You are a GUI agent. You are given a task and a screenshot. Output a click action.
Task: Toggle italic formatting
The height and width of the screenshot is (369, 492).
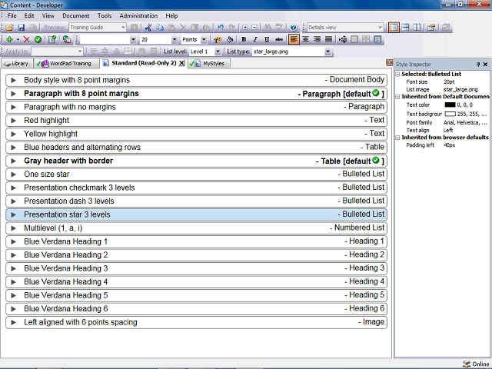[255, 39]
